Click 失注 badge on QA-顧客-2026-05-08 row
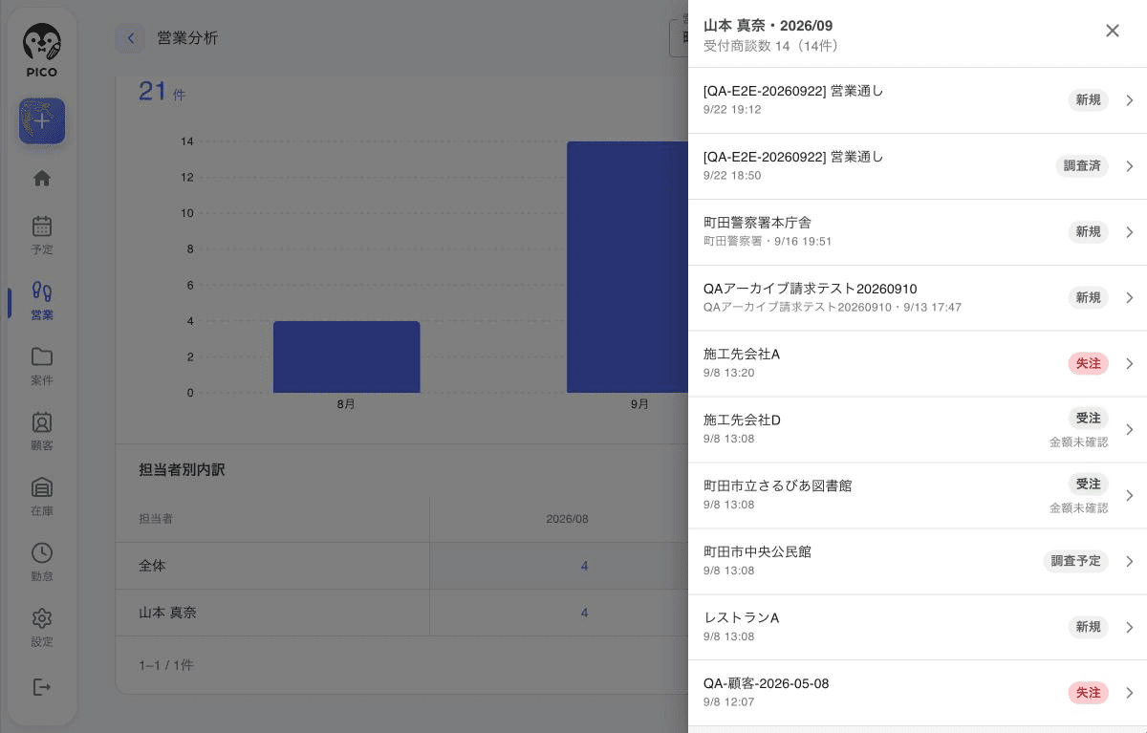The height and width of the screenshot is (733, 1147). (1088, 693)
